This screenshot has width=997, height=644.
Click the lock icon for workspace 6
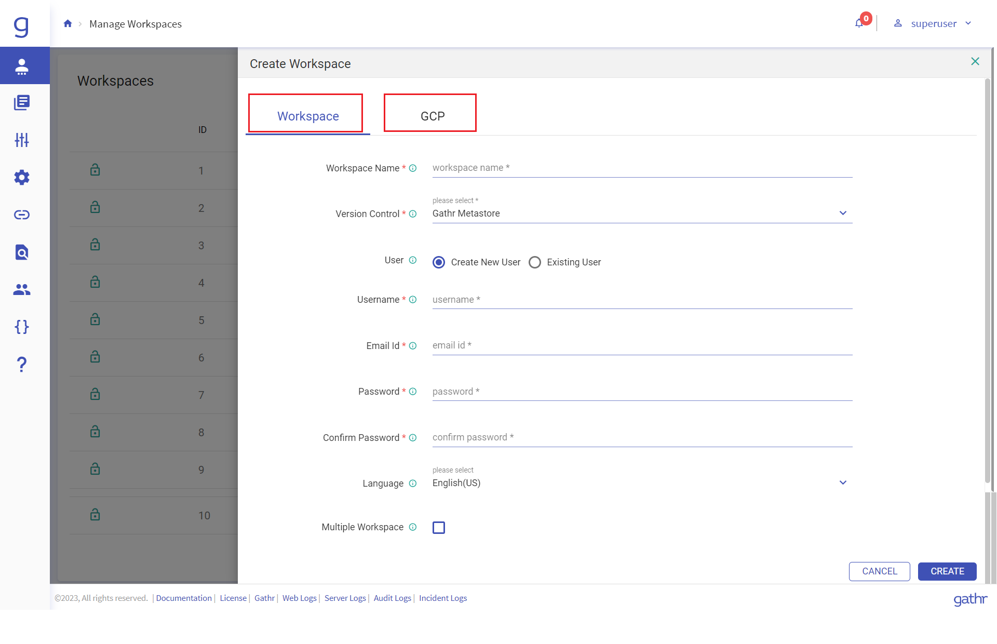point(95,357)
